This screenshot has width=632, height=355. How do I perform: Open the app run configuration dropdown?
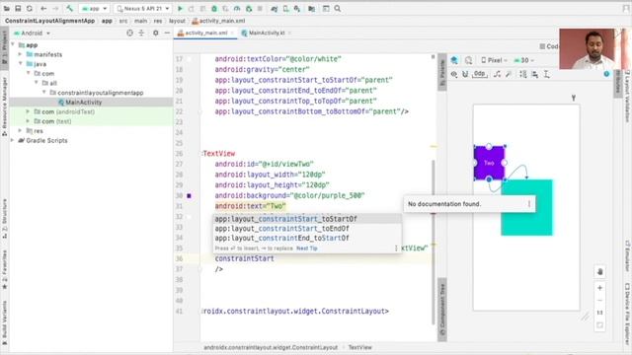pyautogui.click(x=95, y=9)
